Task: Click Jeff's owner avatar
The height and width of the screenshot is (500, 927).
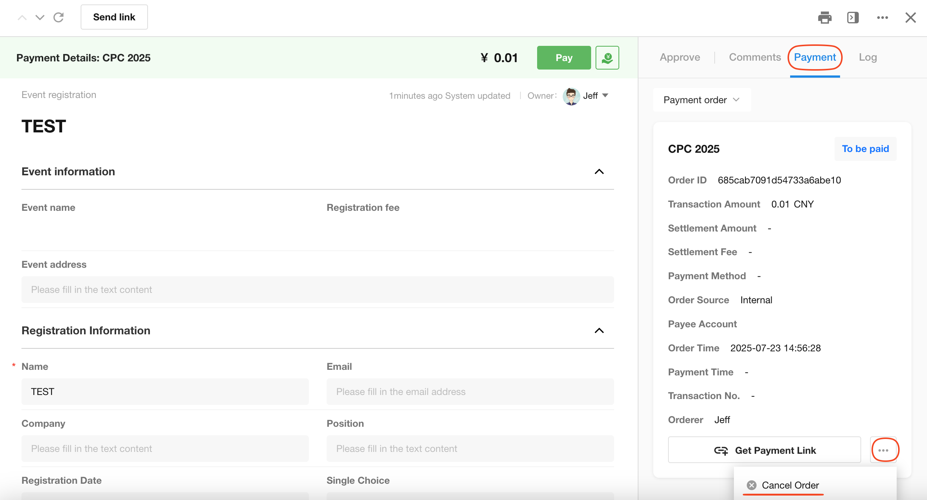Action: (571, 96)
